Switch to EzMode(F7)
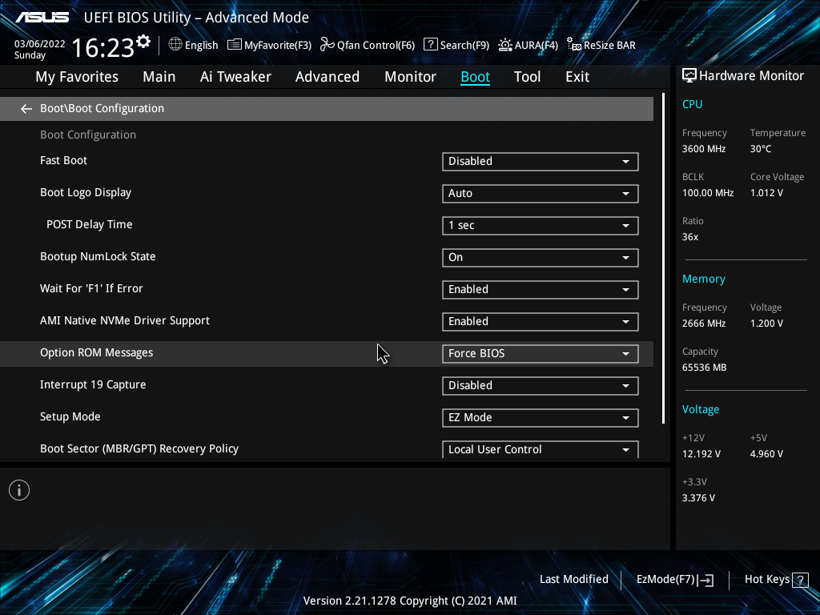Viewport: 820px width, 615px height. click(674, 580)
